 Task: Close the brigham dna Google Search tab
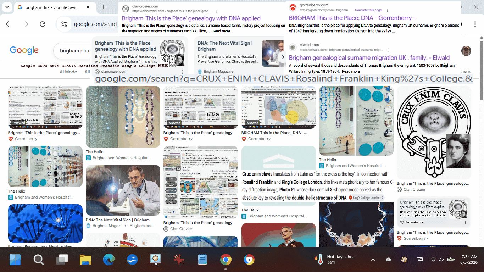(x=88, y=7)
